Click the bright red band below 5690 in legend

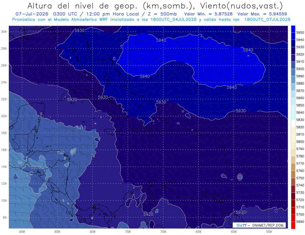click(x=293, y=225)
